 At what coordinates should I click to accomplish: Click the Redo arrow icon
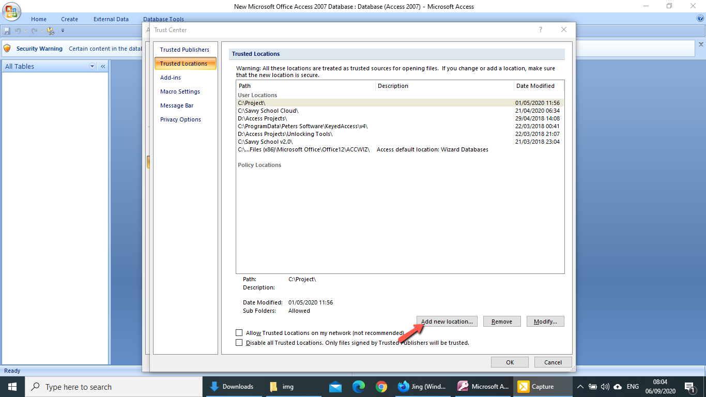[34, 31]
